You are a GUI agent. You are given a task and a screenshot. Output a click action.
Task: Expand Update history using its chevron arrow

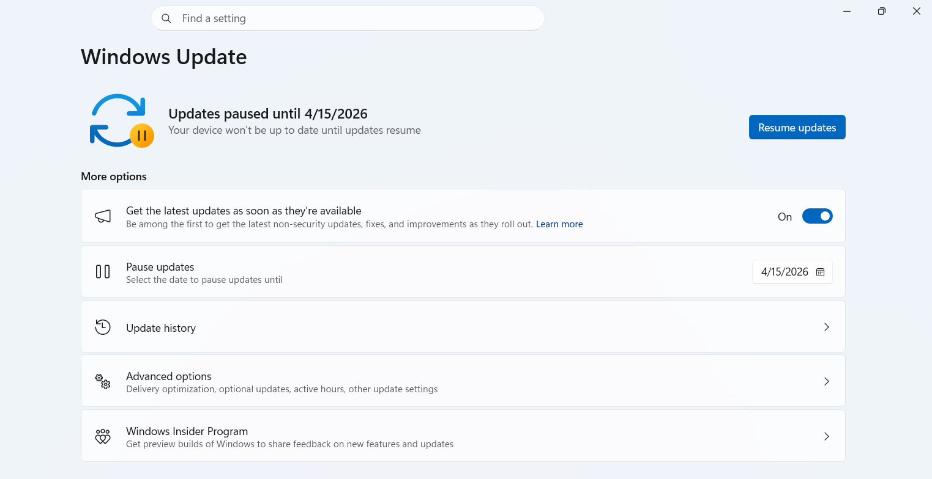tap(826, 327)
